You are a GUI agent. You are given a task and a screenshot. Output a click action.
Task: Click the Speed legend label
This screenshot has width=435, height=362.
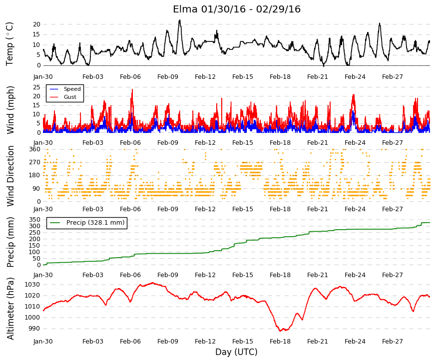coord(72,89)
